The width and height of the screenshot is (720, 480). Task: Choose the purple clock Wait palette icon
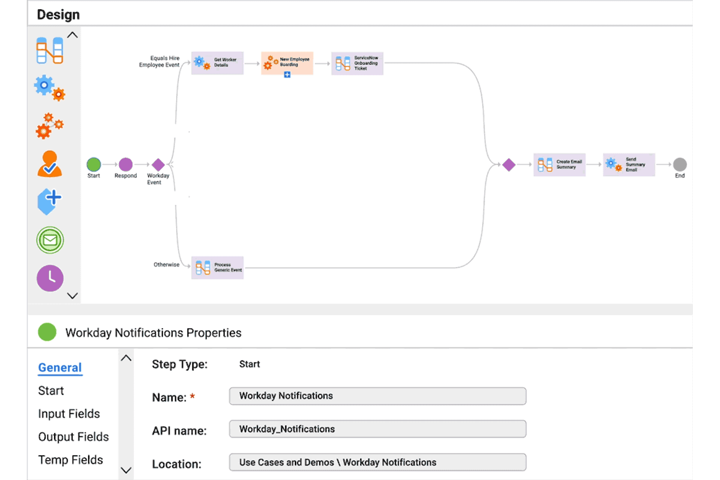pos(50,278)
